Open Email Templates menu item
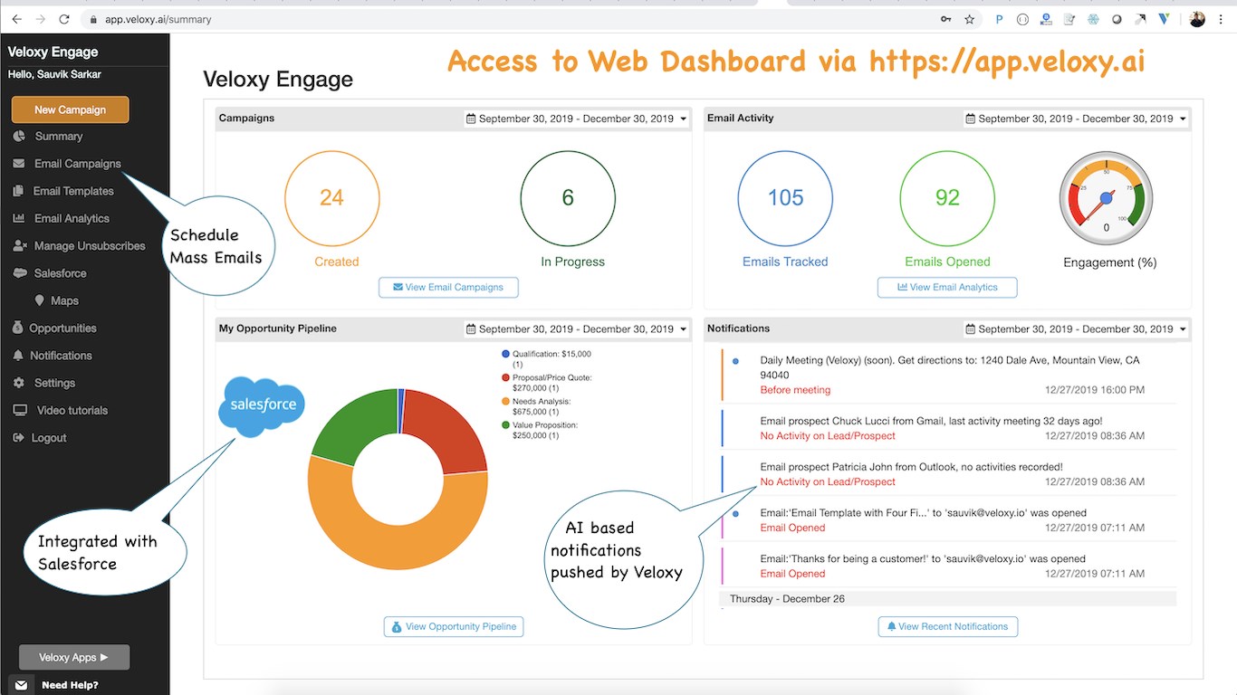 (73, 191)
